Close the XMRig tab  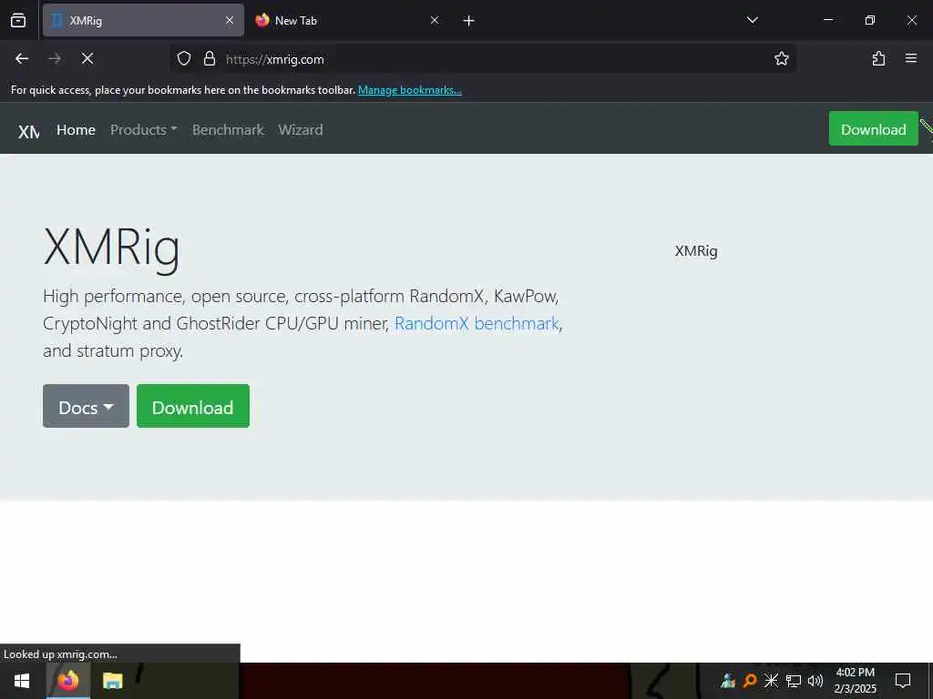coord(230,20)
